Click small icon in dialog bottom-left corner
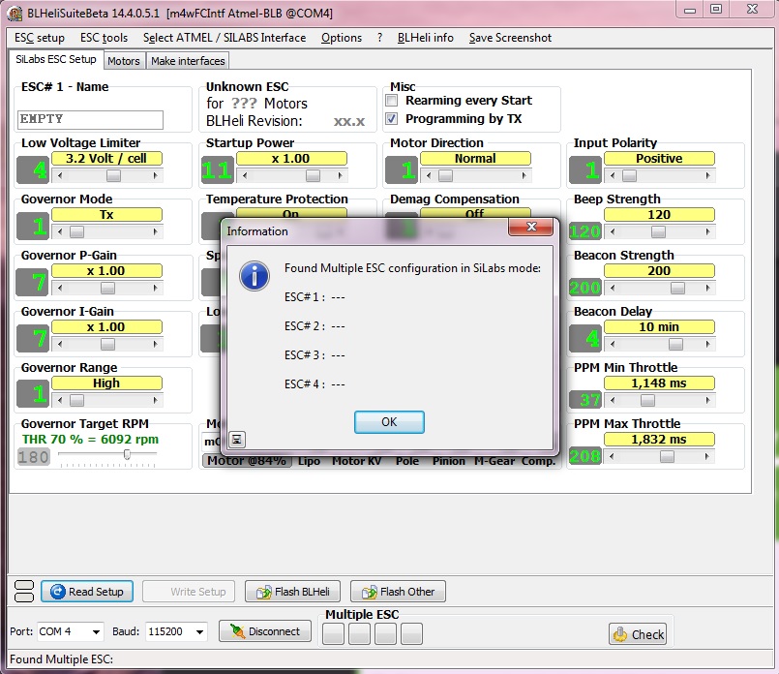The height and width of the screenshot is (674, 779). coord(236,440)
